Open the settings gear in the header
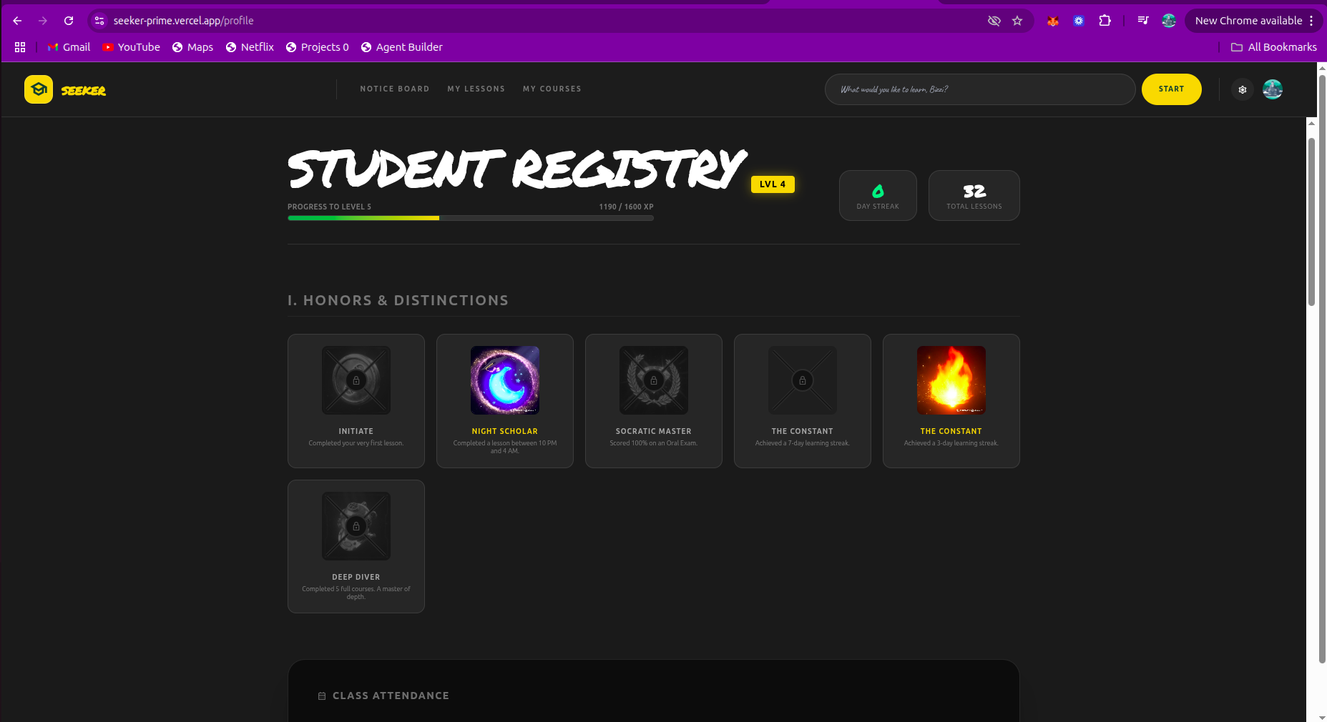1327x722 pixels. point(1243,89)
